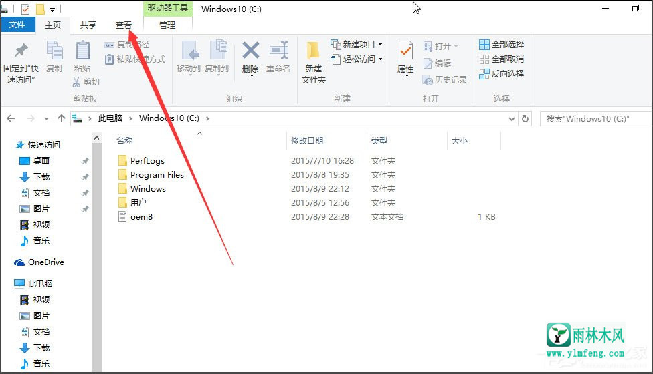The width and height of the screenshot is (653, 374).
Task: Expand the New item (新建项目) dropdown
Action: (x=380, y=45)
